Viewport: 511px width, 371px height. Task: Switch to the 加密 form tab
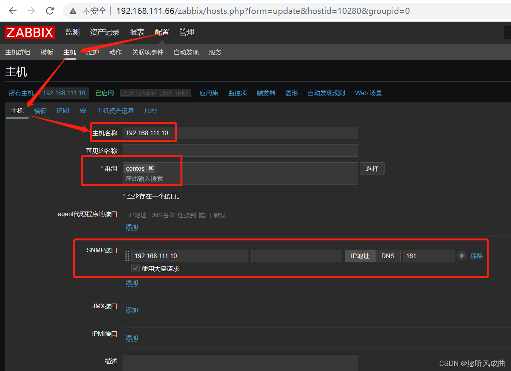click(150, 111)
